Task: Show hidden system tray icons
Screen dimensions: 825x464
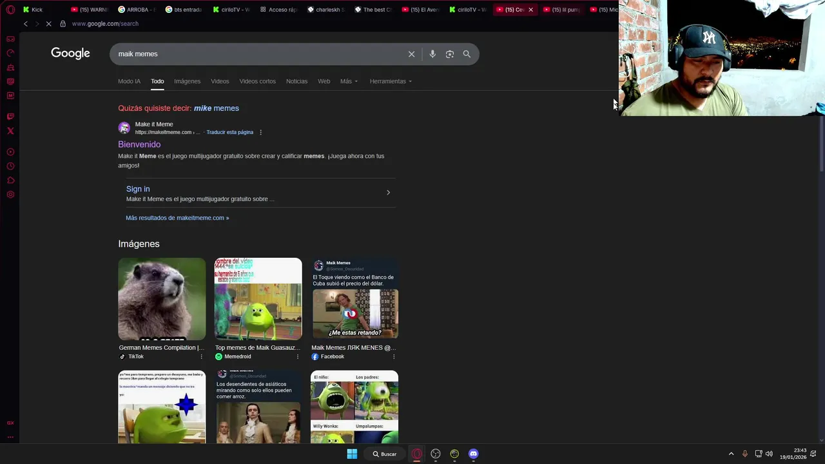Action: [x=731, y=454]
